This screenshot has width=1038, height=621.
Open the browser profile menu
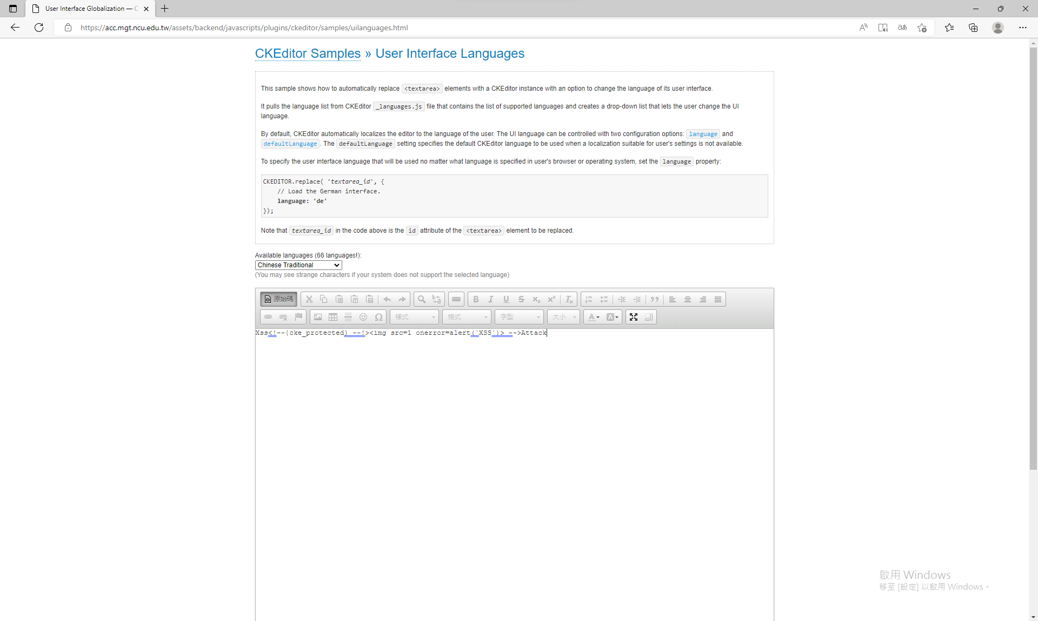[x=998, y=28]
